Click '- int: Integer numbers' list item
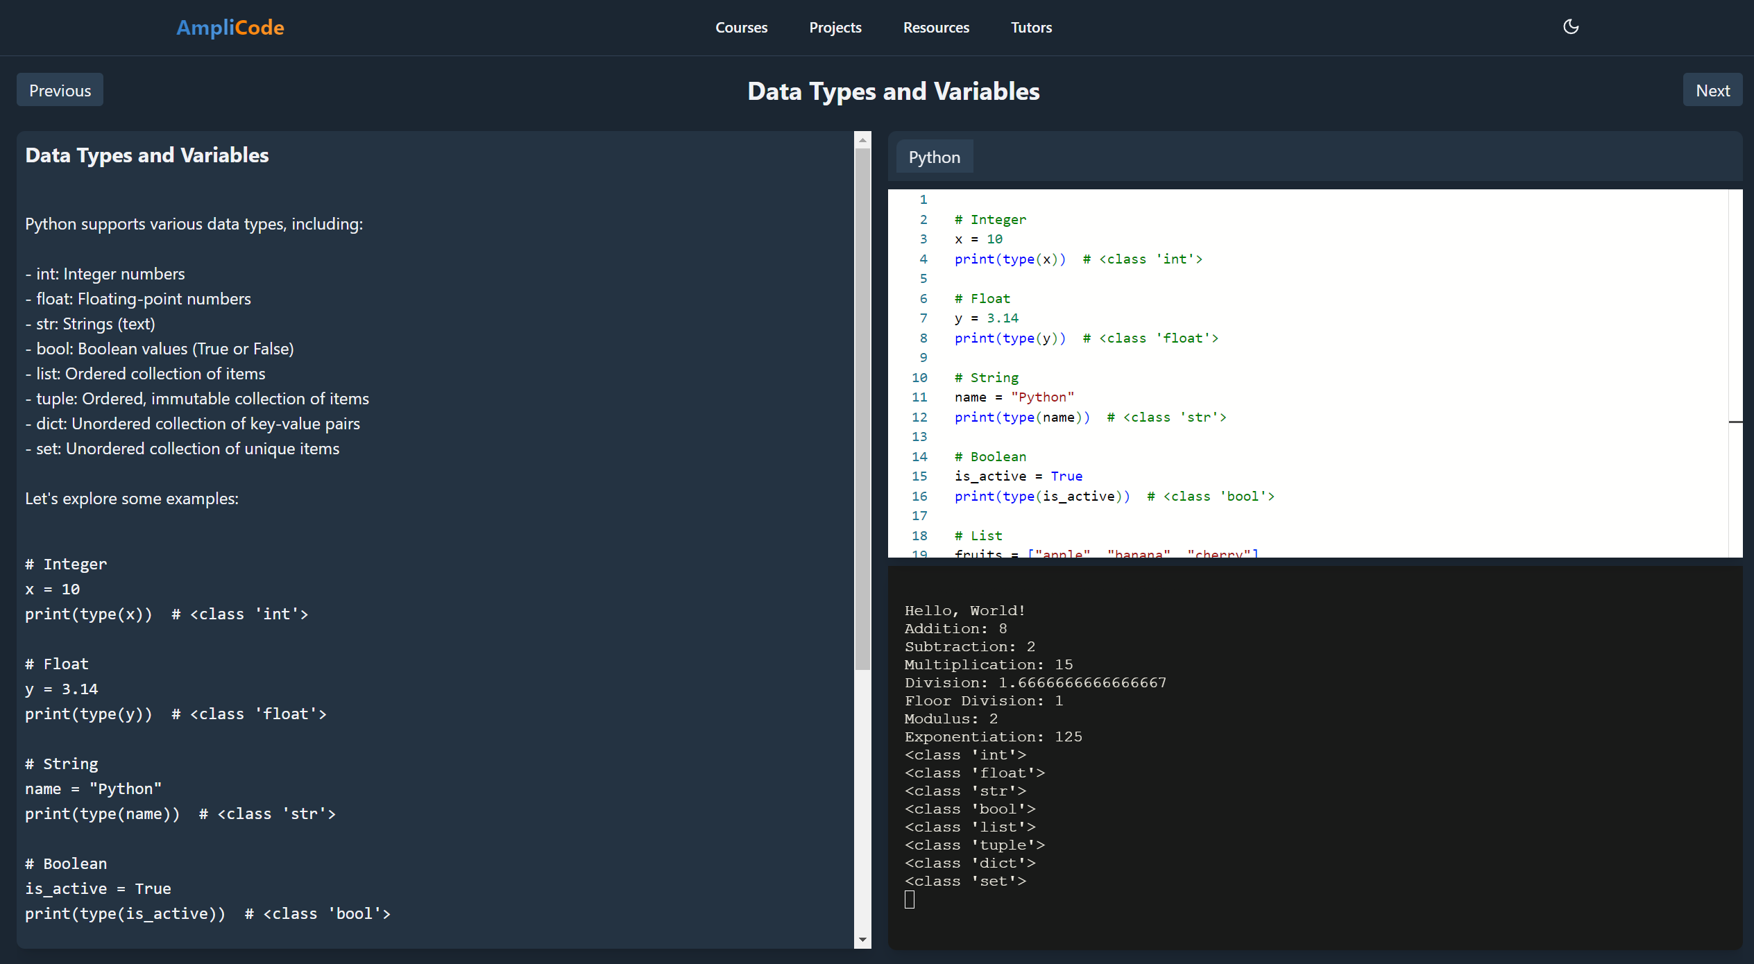Screen dimensions: 1754x964 (x=105, y=274)
